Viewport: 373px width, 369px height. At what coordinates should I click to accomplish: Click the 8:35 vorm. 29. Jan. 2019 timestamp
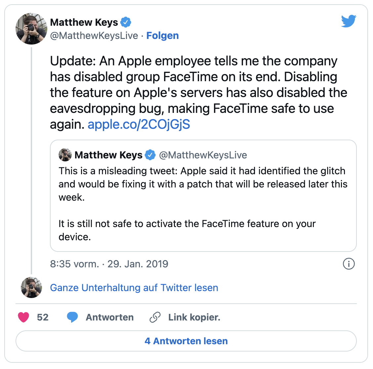pos(109,264)
